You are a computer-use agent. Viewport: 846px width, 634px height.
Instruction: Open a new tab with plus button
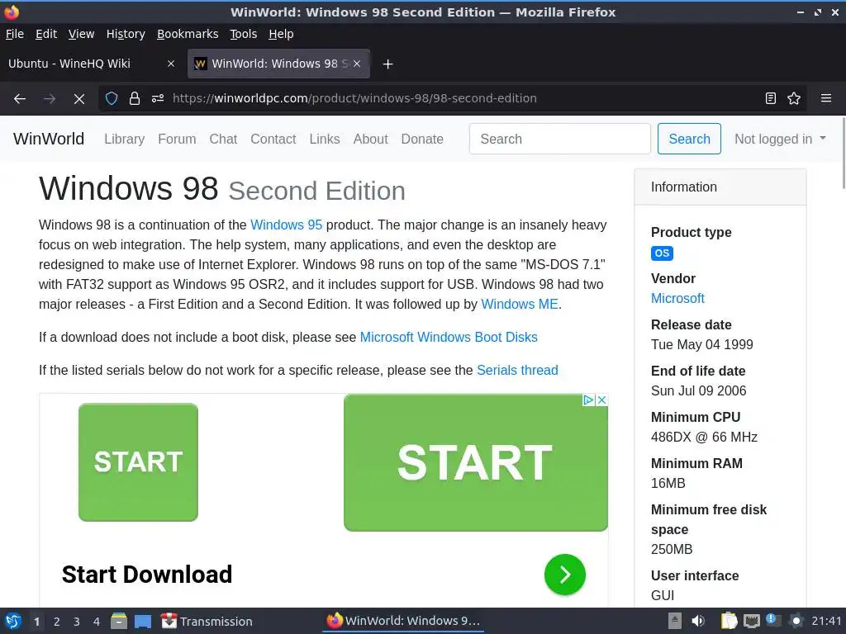coord(387,64)
